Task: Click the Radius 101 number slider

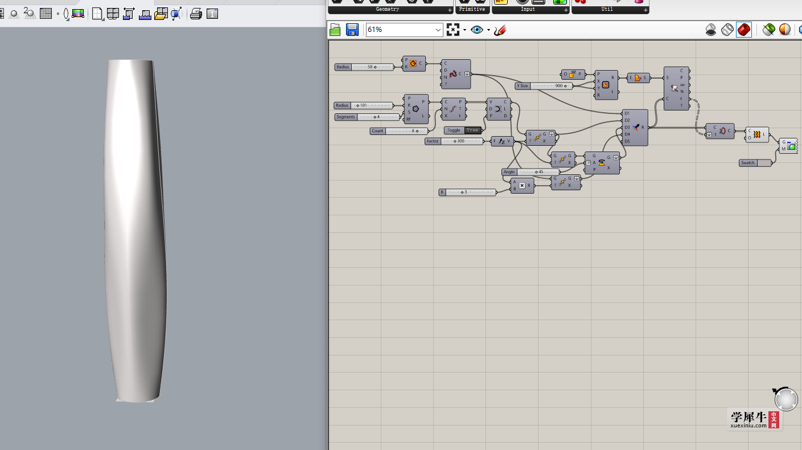Action: [x=364, y=105]
